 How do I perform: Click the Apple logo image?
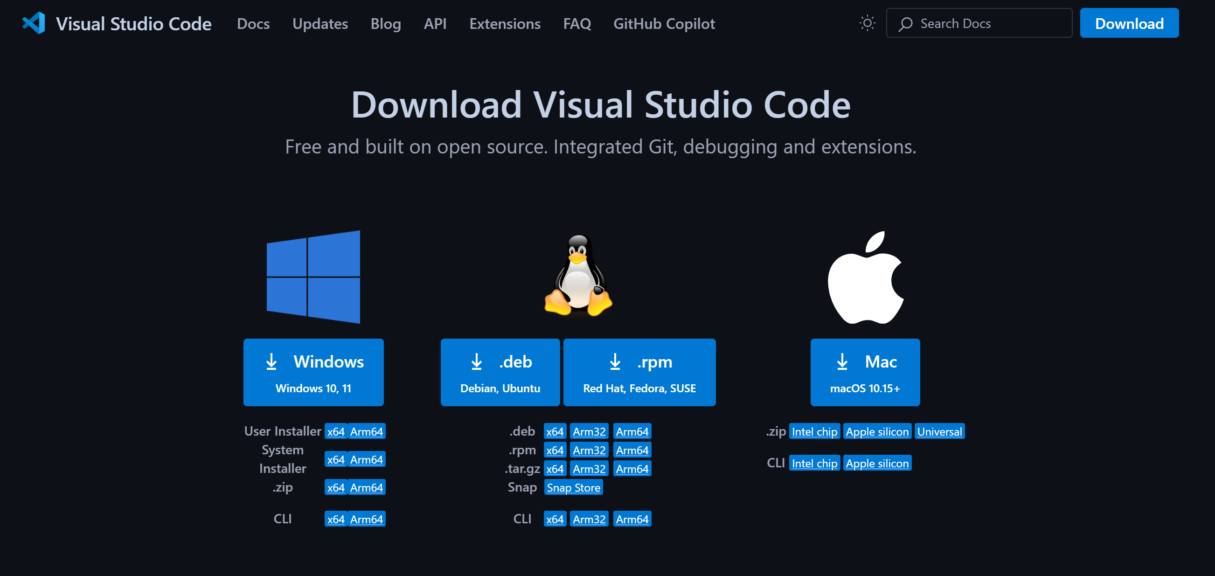(x=866, y=278)
